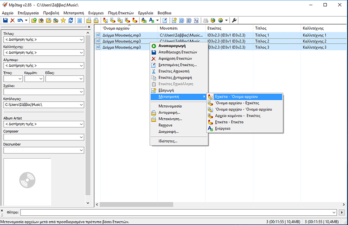348x225 pixels.
Task: Open the Πηγή Ετικετών menu
Action: (121, 13)
